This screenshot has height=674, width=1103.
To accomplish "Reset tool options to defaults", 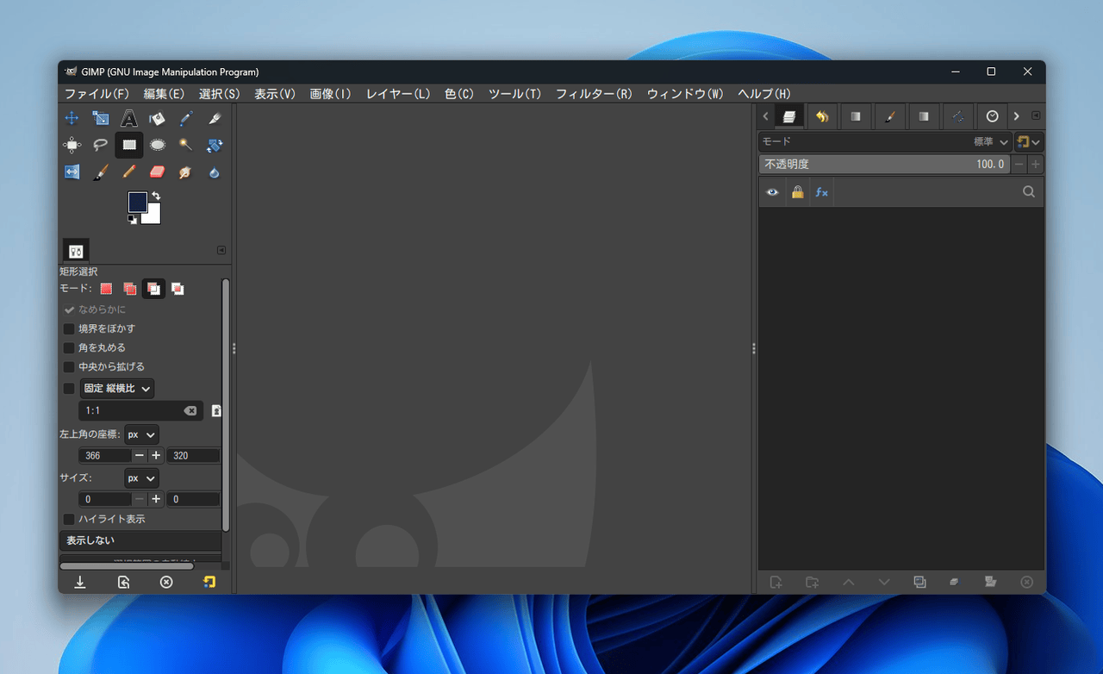I will click(x=209, y=582).
